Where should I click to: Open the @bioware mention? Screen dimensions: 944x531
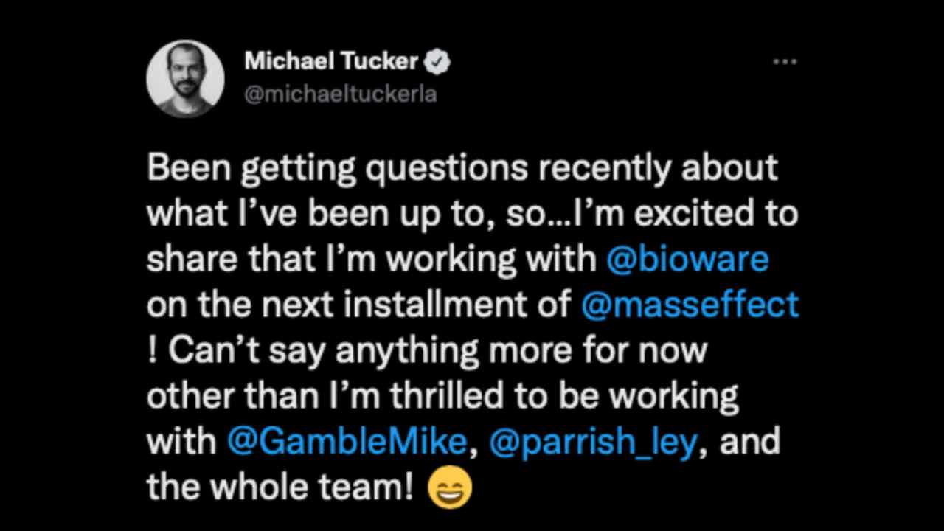(x=687, y=259)
